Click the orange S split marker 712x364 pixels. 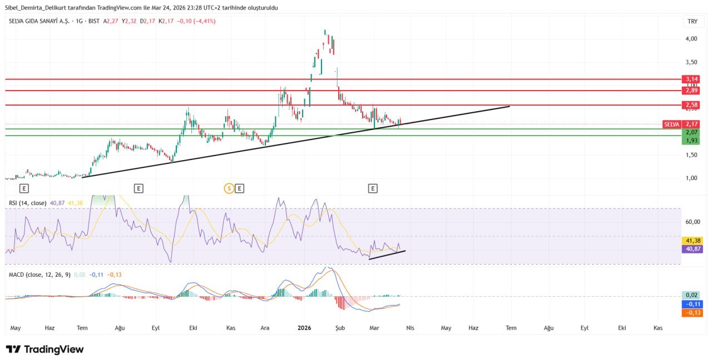pos(229,188)
